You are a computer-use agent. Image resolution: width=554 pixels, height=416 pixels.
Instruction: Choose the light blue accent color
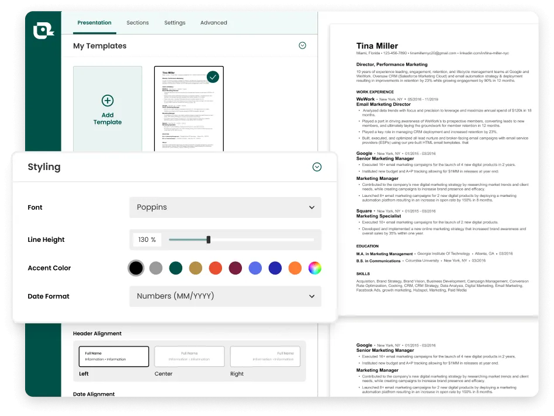(x=255, y=268)
